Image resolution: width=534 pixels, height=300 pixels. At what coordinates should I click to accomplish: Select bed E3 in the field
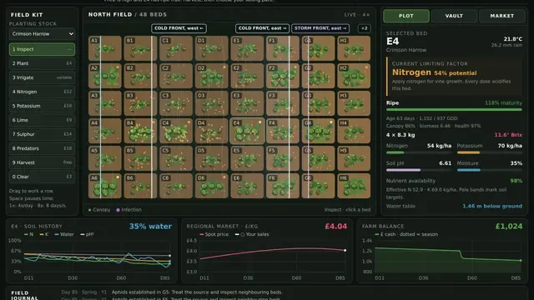click(247, 103)
